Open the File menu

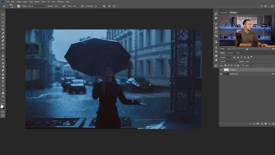pyautogui.click(x=8, y=2)
